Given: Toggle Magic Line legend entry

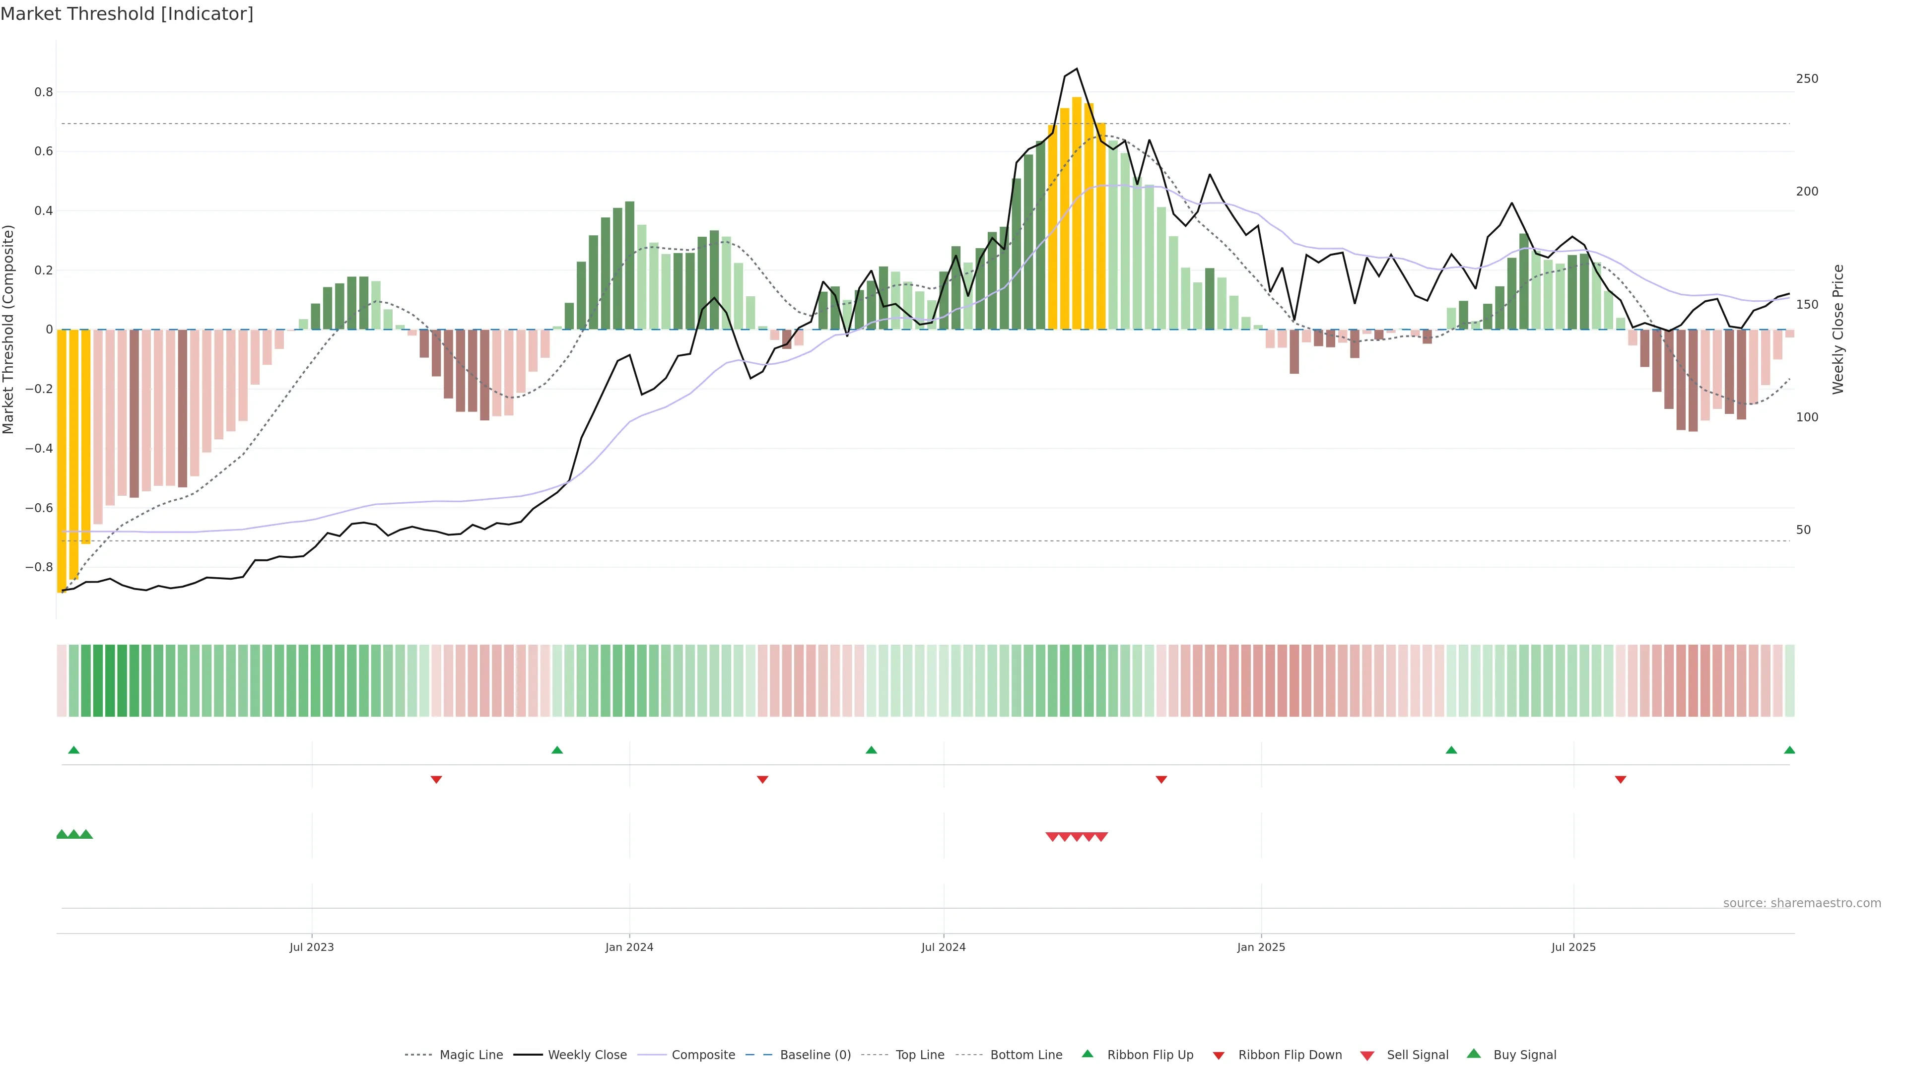Looking at the screenshot, I should click(x=471, y=1055).
